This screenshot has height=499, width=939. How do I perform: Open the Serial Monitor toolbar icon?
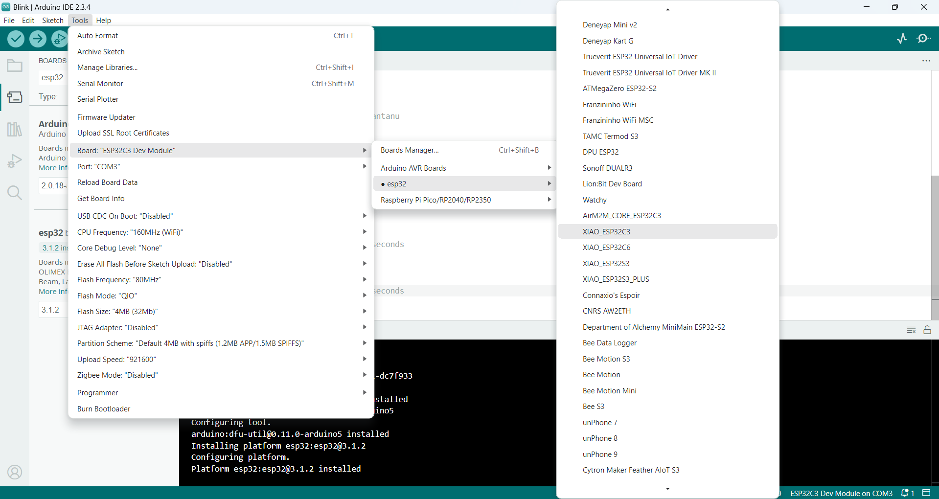[924, 39]
